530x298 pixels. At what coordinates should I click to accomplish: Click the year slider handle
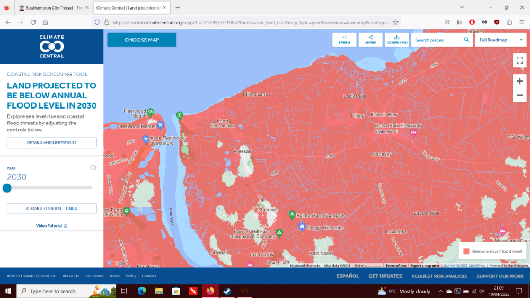pos(7,188)
